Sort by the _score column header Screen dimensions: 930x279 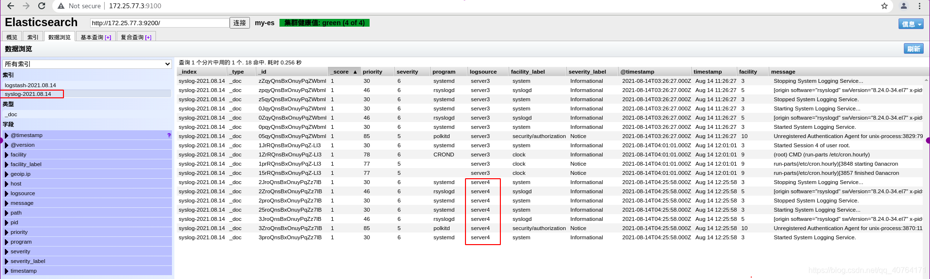click(344, 72)
